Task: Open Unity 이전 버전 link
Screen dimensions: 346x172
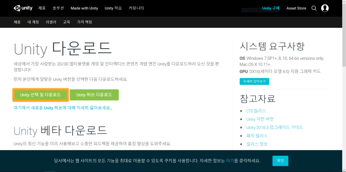Action: [260, 119]
